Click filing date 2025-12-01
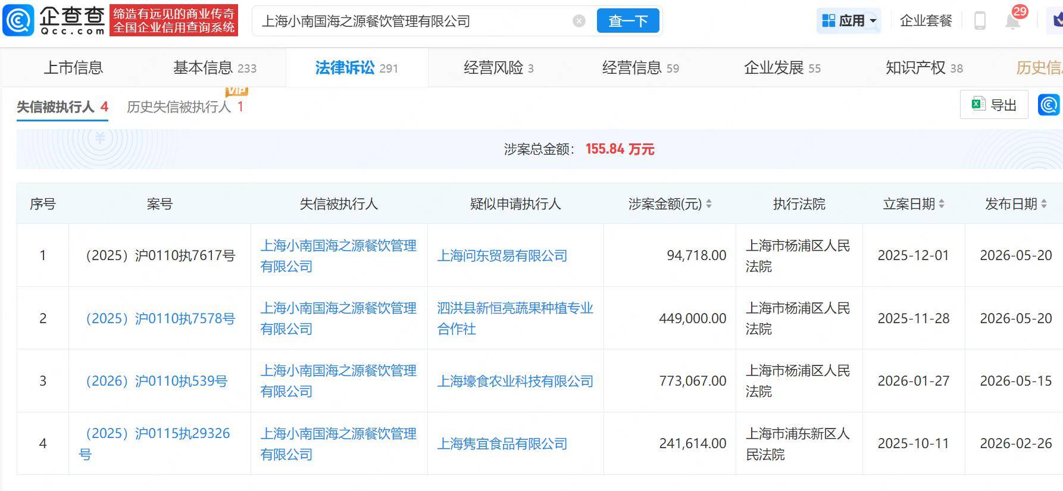Screen dimensions: 1063x491 [913, 255]
